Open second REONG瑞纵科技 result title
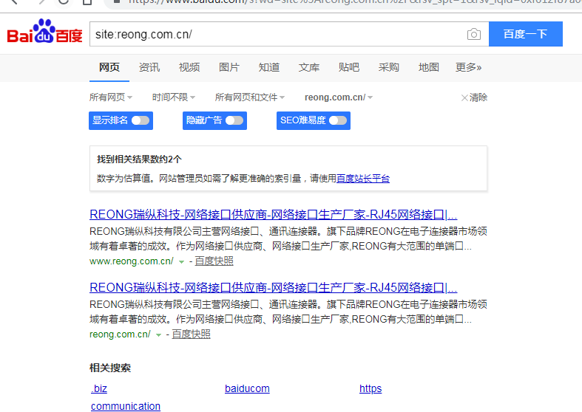The height and width of the screenshot is (412, 582). click(x=273, y=287)
